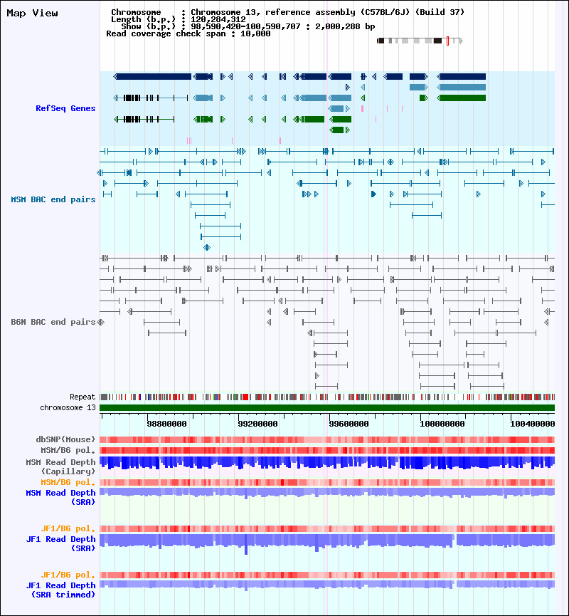The width and height of the screenshot is (569, 616).
Task: Select the B6N BAC end pairs label
Action: (x=53, y=322)
